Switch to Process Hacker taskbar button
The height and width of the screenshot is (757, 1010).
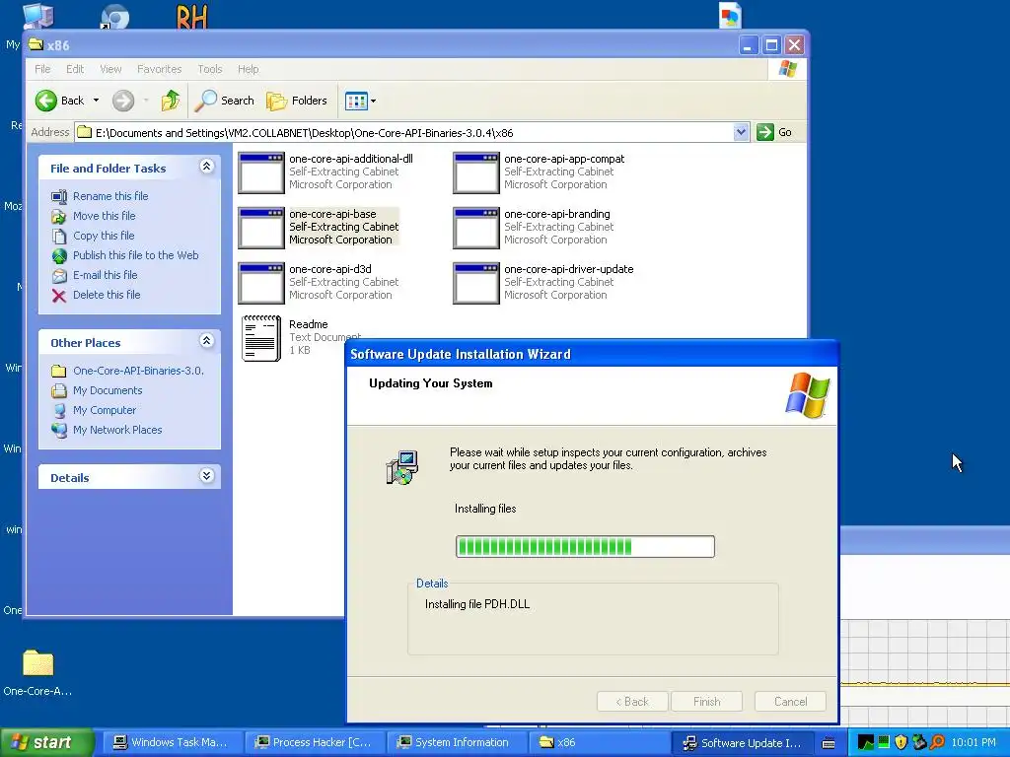click(315, 743)
